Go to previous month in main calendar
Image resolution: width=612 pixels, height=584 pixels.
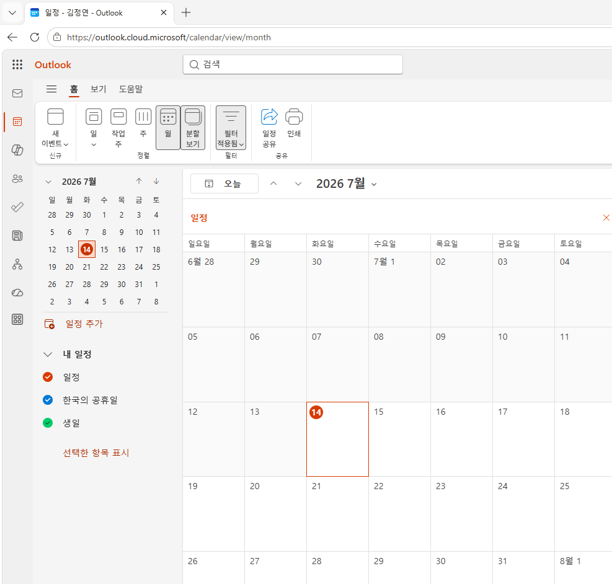pyautogui.click(x=273, y=184)
